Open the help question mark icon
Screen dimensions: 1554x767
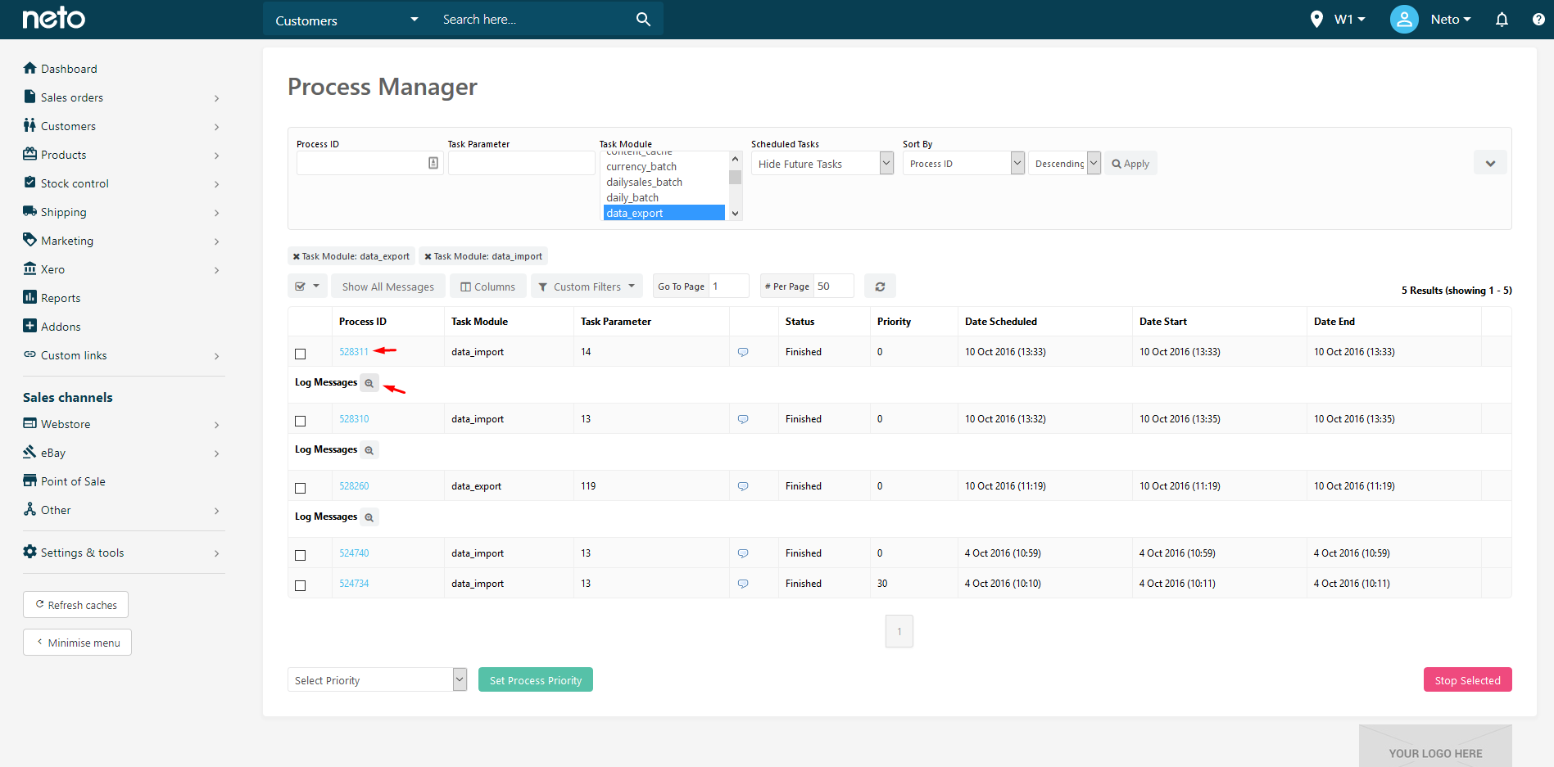[1538, 20]
